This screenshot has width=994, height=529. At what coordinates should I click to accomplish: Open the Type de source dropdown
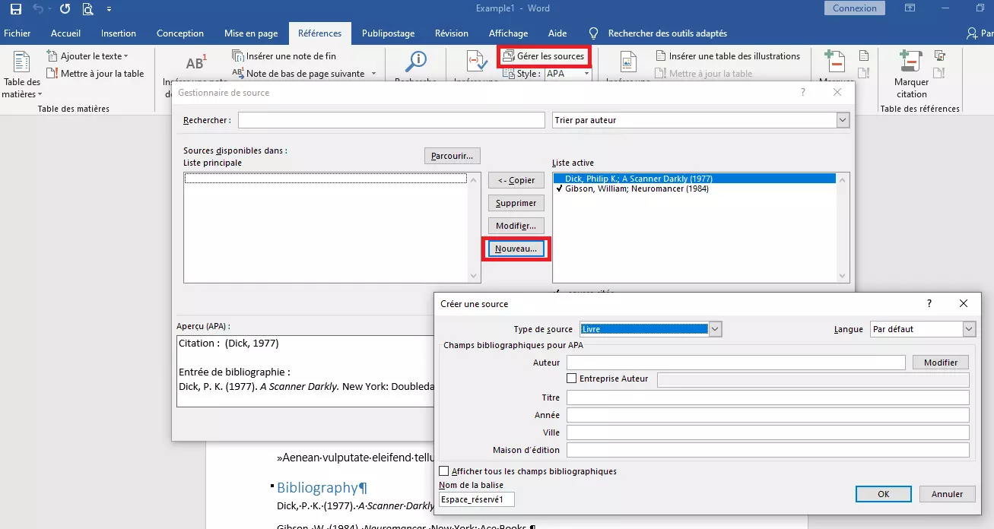[715, 329]
